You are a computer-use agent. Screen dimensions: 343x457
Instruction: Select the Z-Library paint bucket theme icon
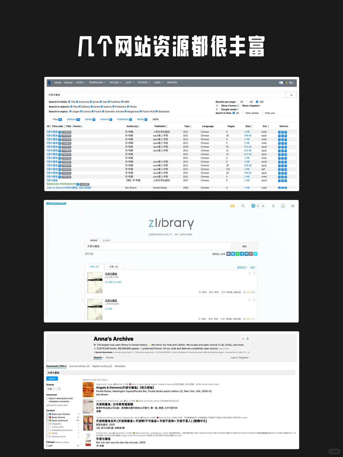[x=263, y=206]
